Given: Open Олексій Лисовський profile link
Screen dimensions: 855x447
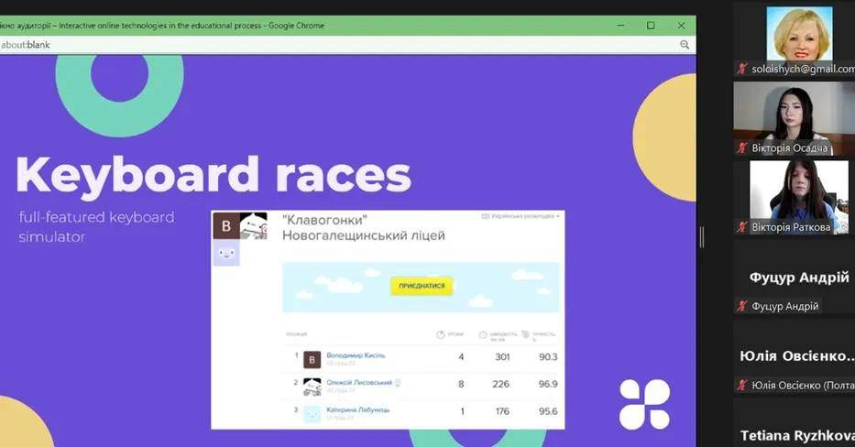Looking at the screenshot, I should [359, 382].
